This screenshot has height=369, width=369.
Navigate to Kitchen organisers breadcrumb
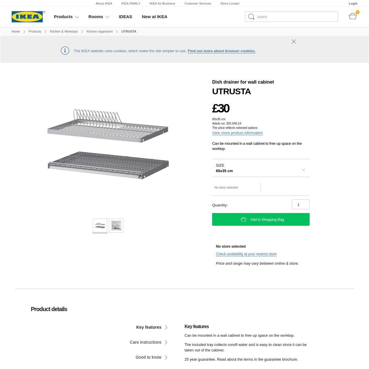coord(99,32)
